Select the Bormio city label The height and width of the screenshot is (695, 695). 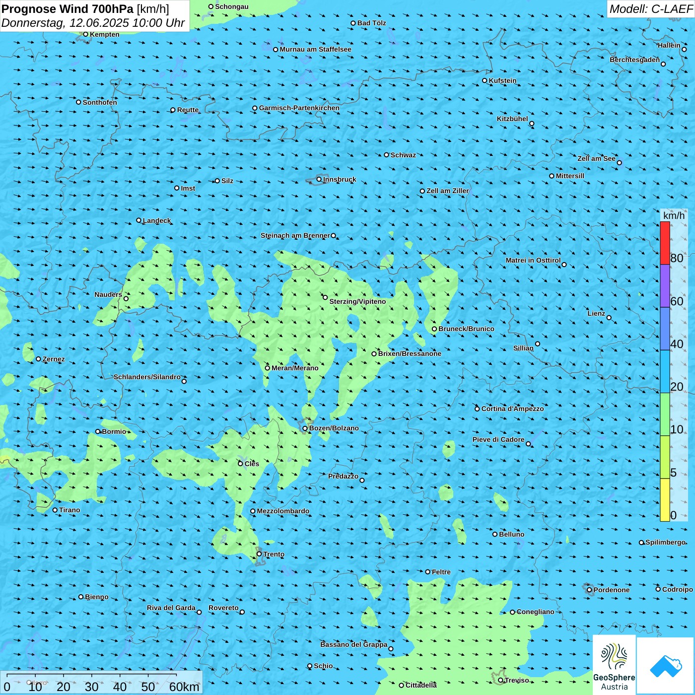point(114,431)
